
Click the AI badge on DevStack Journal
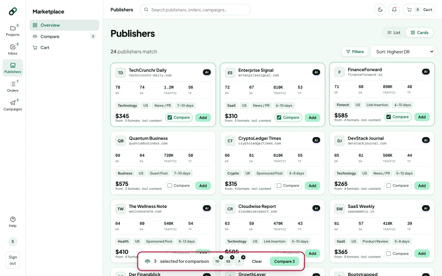(426, 140)
